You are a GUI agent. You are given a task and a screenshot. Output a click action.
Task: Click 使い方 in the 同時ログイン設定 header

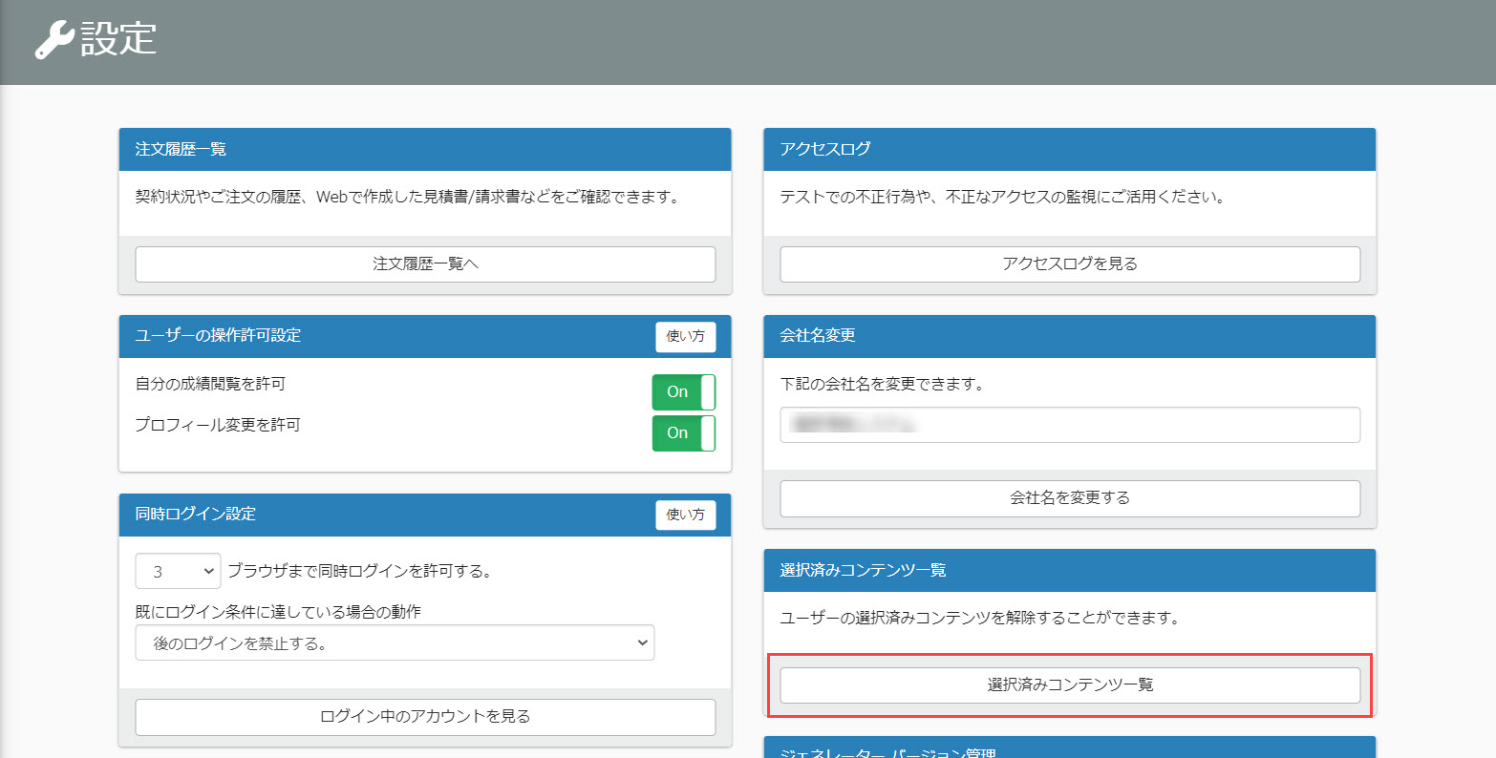coord(685,516)
